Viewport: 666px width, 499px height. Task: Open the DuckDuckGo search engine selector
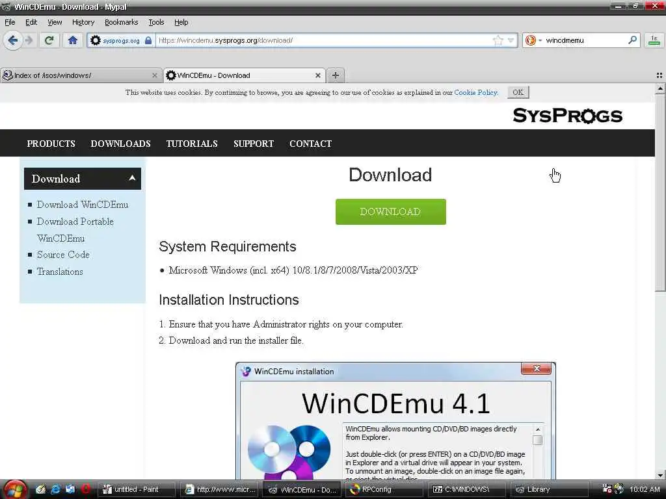pyautogui.click(x=533, y=40)
